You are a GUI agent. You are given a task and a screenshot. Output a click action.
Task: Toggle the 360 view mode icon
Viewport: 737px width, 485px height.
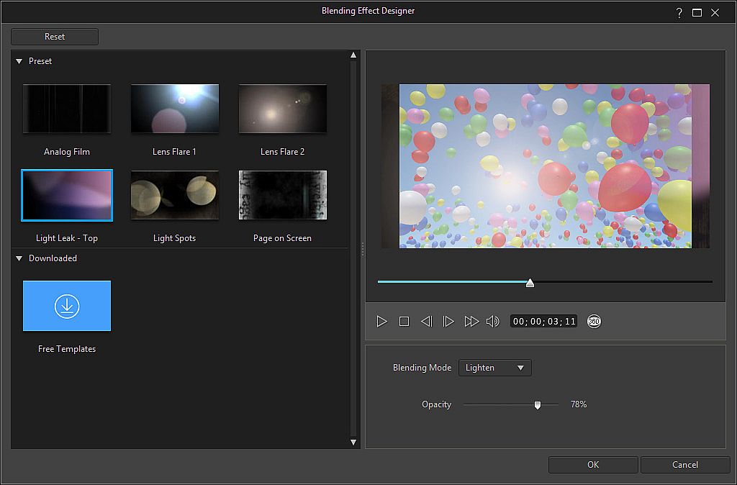(594, 322)
